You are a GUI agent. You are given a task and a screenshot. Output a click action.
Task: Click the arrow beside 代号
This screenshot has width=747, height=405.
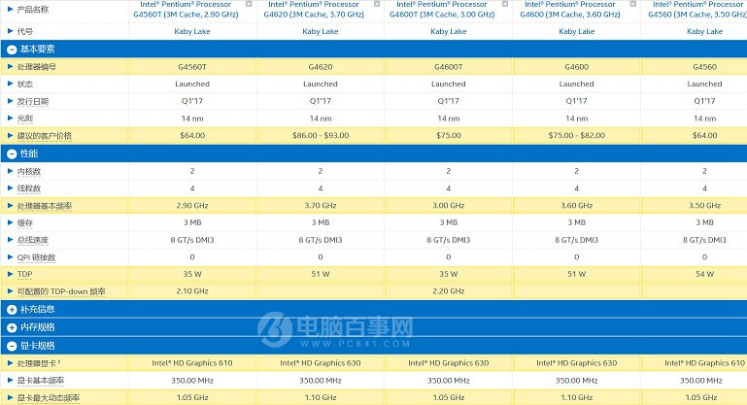(x=10, y=31)
